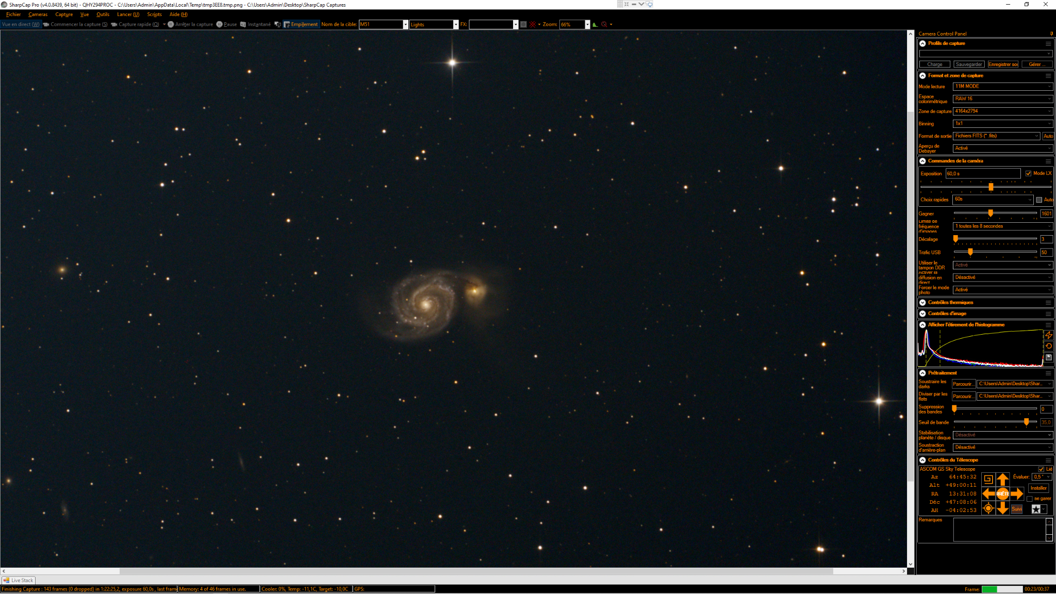Click the histogram auto-stretch lightning icon

[x=1049, y=335]
